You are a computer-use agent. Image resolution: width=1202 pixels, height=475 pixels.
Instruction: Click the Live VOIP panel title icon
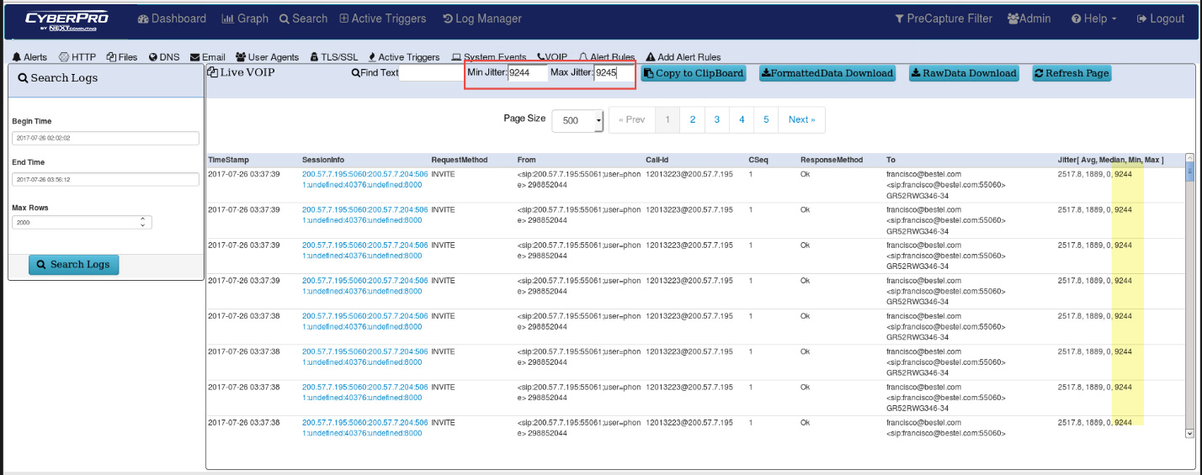pyautogui.click(x=213, y=72)
